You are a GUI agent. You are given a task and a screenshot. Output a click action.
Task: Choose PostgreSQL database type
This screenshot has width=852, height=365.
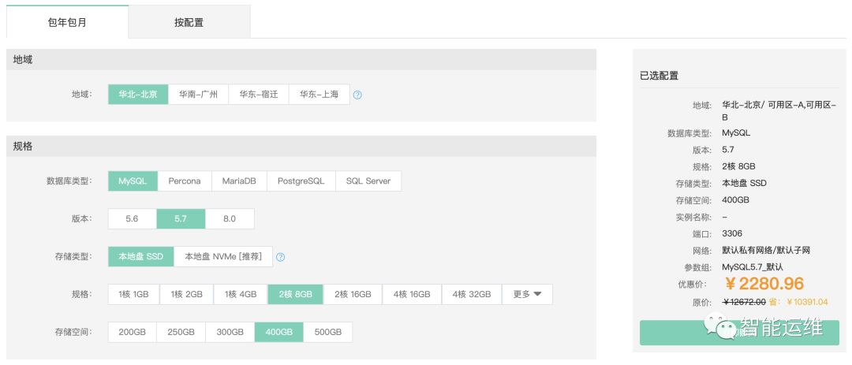301,181
